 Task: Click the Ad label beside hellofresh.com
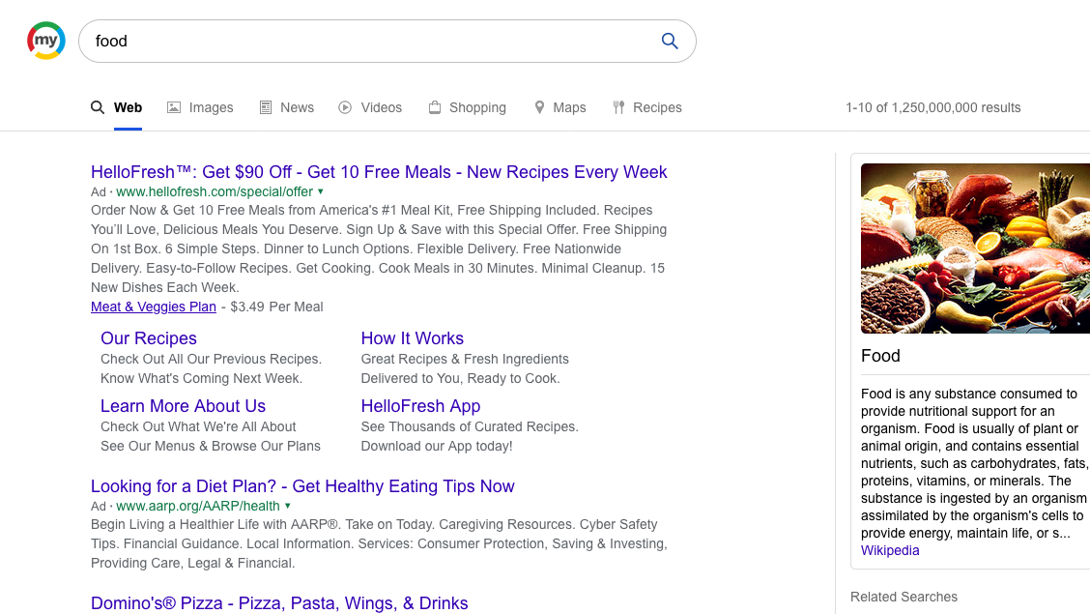(98, 191)
